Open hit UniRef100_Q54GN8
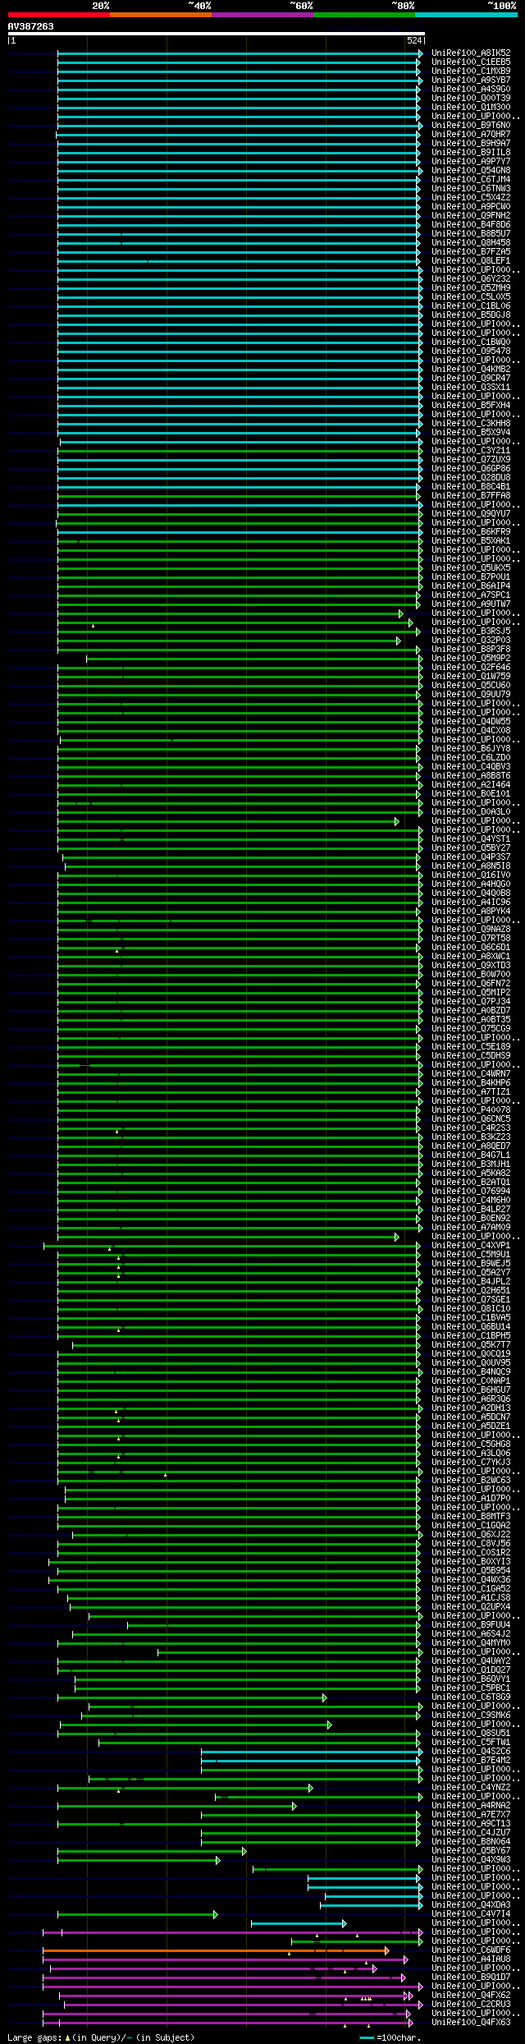 point(471,170)
